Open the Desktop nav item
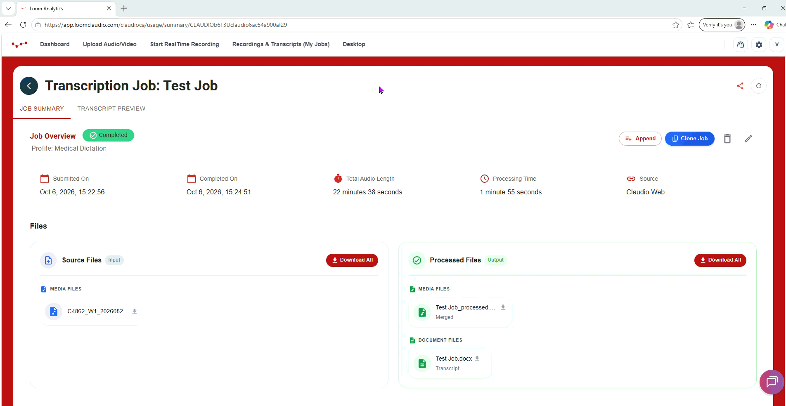This screenshot has height=406, width=786. [x=354, y=44]
